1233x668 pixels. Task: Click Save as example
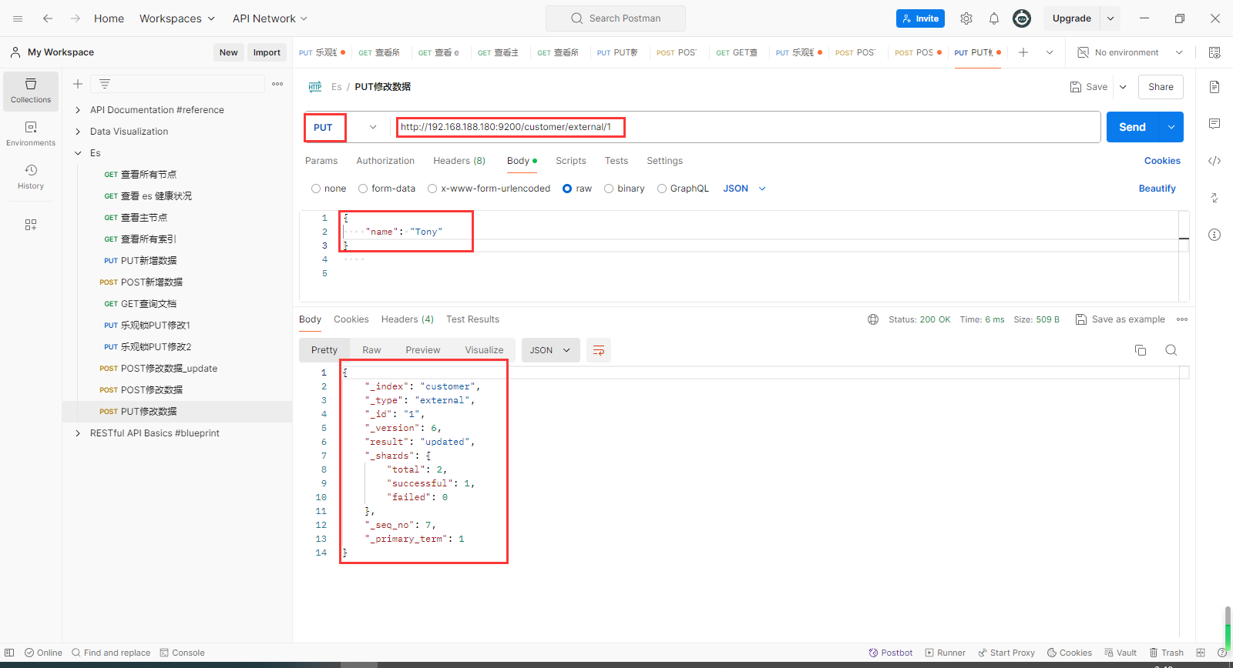pyautogui.click(x=1120, y=319)
